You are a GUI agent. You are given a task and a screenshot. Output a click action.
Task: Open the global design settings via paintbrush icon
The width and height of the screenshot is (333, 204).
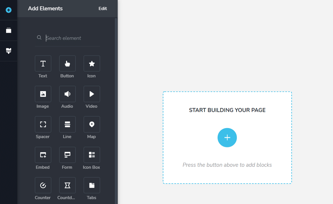(x=8, y=51)
